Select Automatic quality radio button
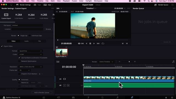 pyautogui.click(x=19, y=79)
